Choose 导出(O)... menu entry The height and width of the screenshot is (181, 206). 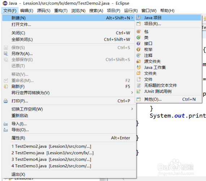tap(69, 130)
